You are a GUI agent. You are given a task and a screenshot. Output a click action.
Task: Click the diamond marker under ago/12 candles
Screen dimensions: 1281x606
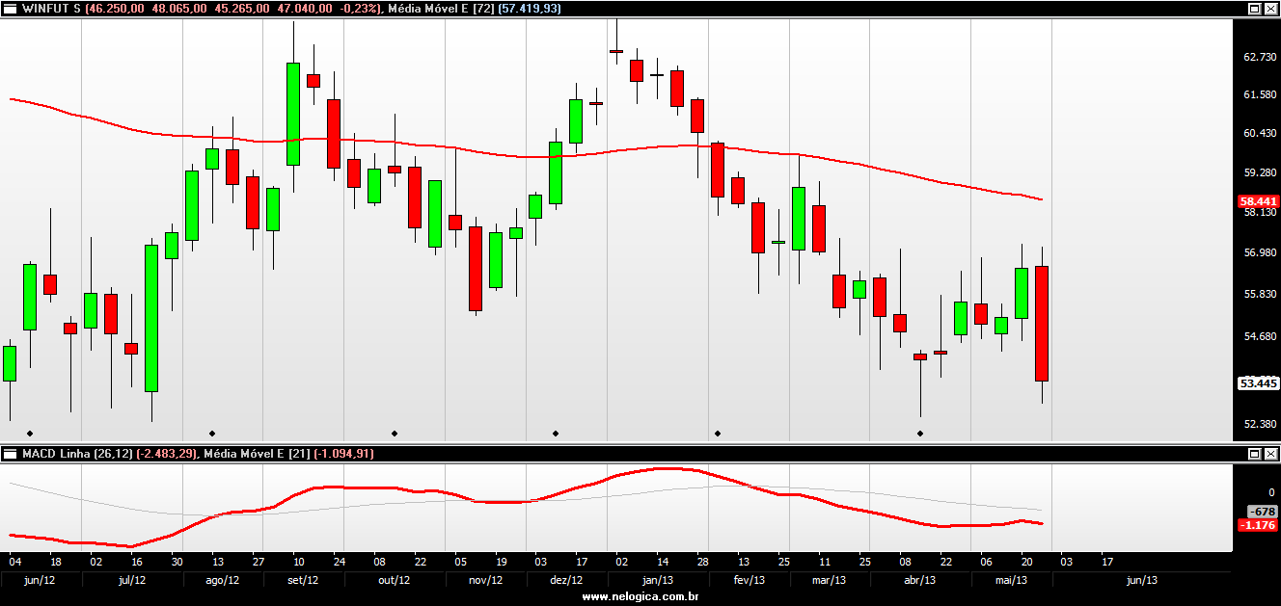[x=212, y=434]
